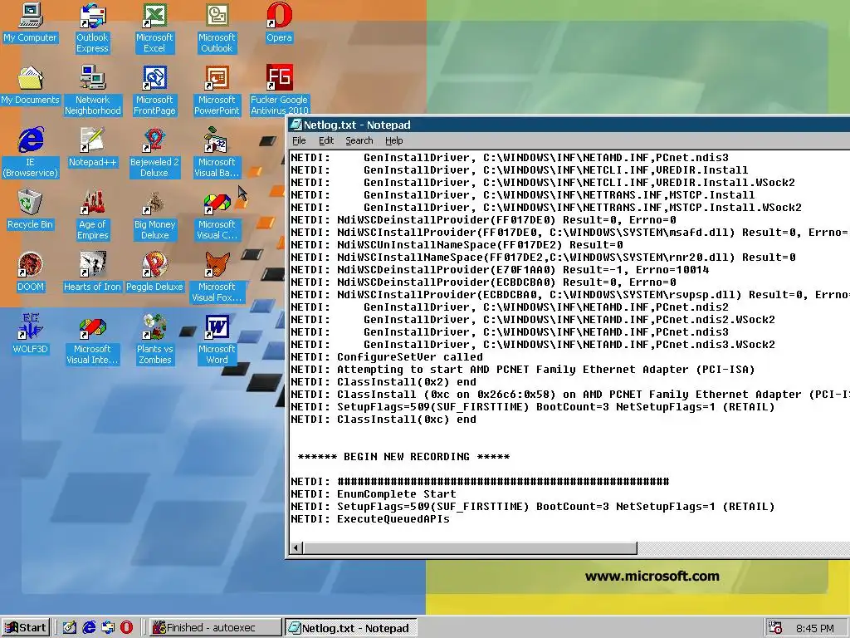Click the Task Scheduler system tray icon

click(775, 628)
